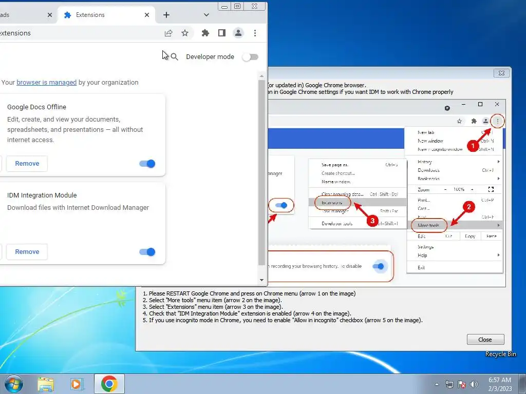Close the partially visible tab ending in 'ads'
The image size is (526, 394).
(x=50, y=15)
